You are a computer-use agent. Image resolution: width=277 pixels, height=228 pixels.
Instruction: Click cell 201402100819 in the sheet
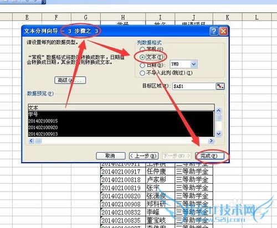tap(123, 188)
